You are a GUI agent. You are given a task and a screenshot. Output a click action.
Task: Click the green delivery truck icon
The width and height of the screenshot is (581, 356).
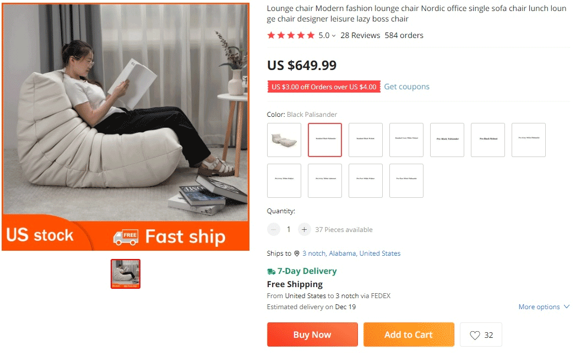[271, 271]
